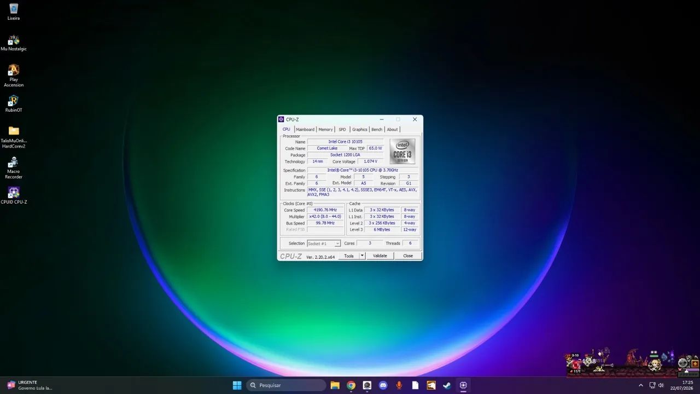Click the Max TDP value 65.0 W
This screenshot has width=700, height=394.
[x=375, y=148]
